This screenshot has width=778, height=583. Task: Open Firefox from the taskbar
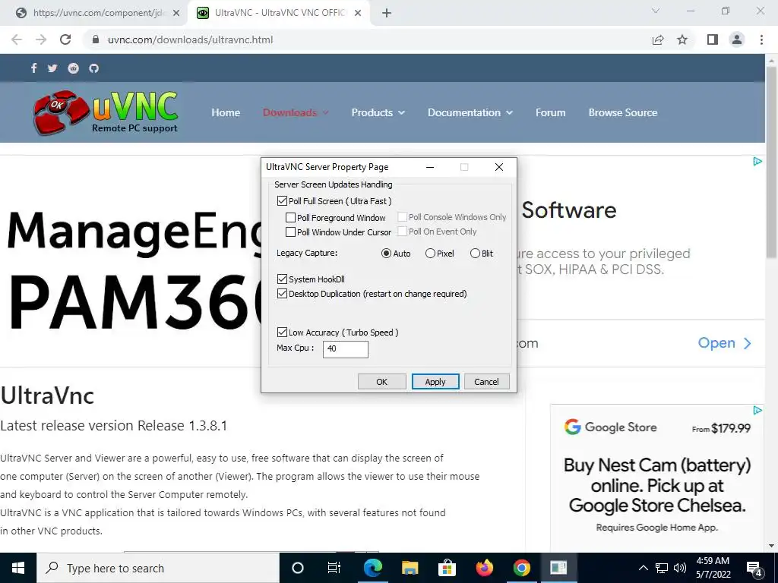(x=484, y=568)
